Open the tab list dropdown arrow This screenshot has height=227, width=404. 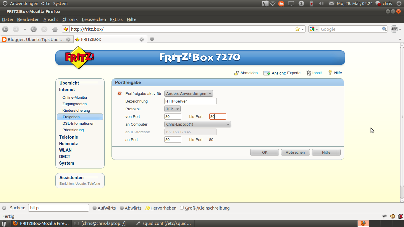tap(400, 39)
